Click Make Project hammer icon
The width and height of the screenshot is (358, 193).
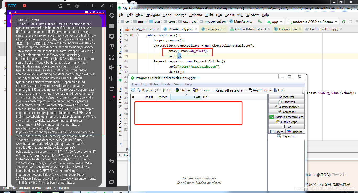coord(260,21)
